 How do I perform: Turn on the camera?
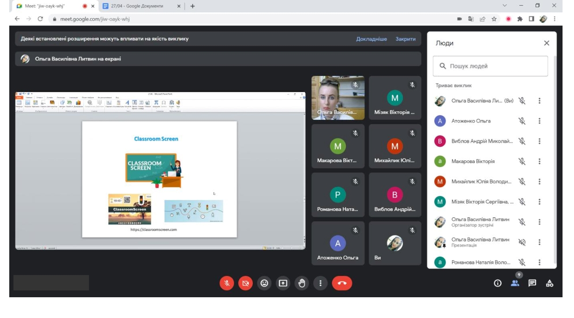[x=245, y=284]
